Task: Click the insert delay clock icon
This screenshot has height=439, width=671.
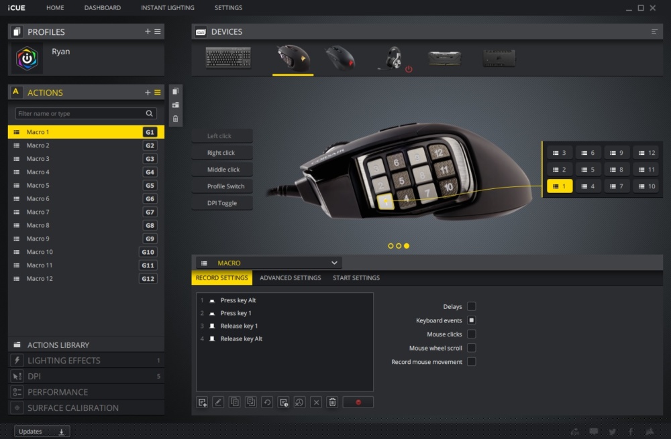Action: point(283,402)
